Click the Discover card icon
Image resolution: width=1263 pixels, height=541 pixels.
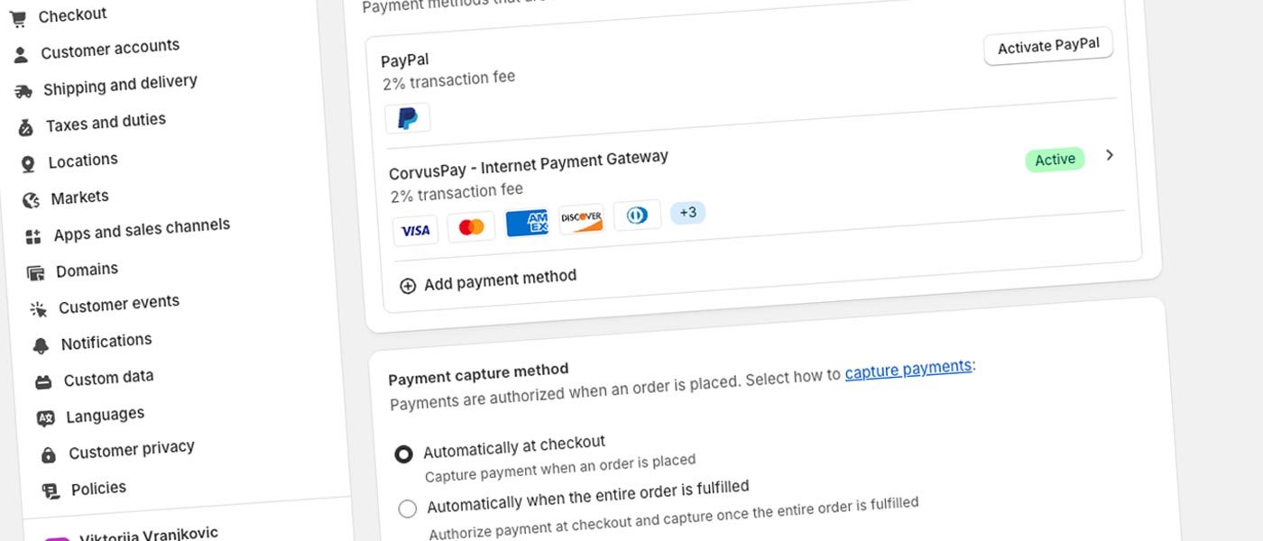(581, 220)
